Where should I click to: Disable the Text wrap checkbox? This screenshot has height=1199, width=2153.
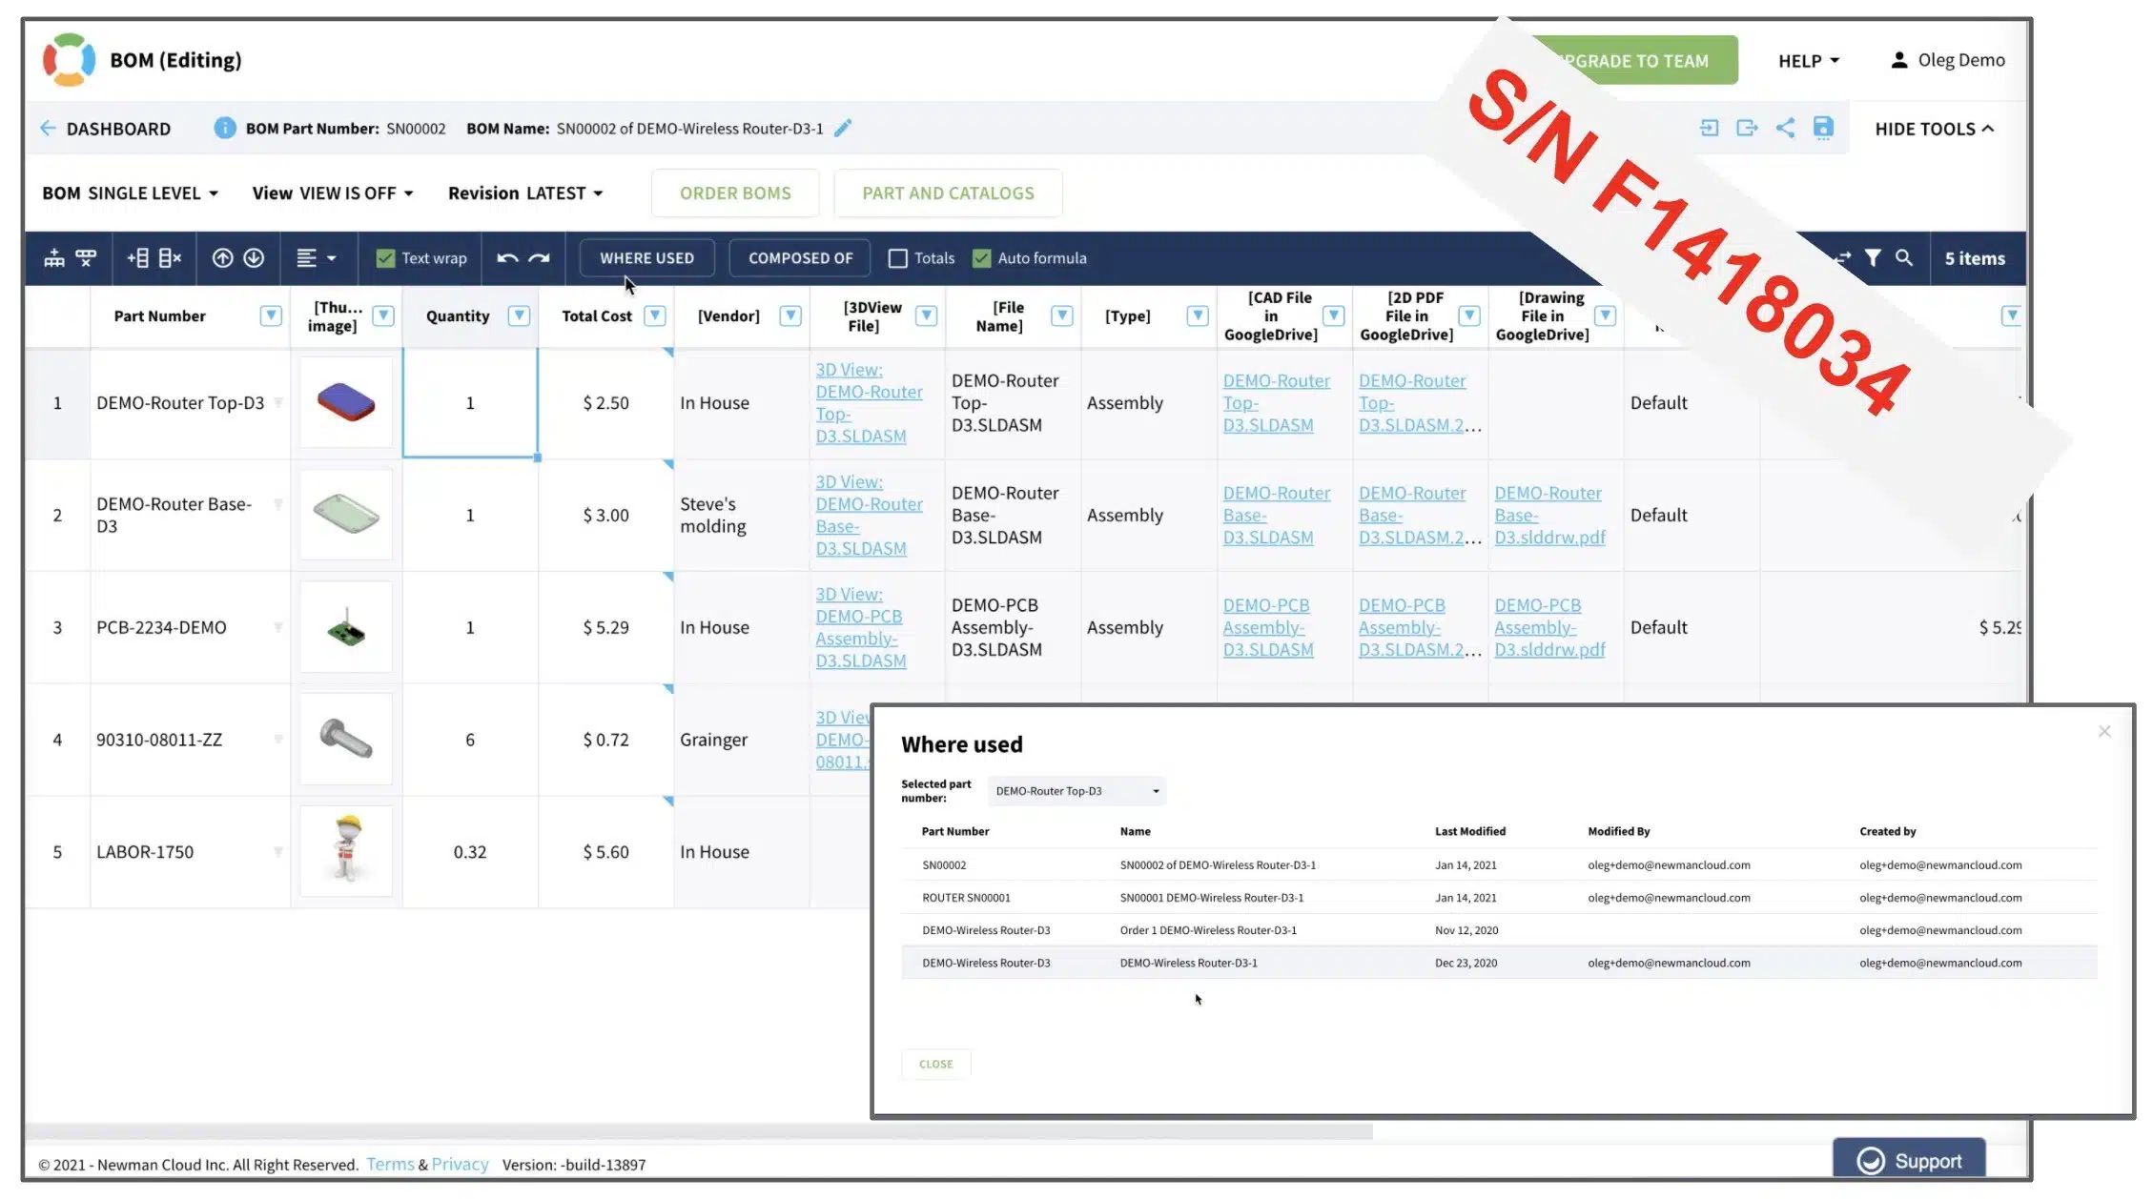(385, 258)
